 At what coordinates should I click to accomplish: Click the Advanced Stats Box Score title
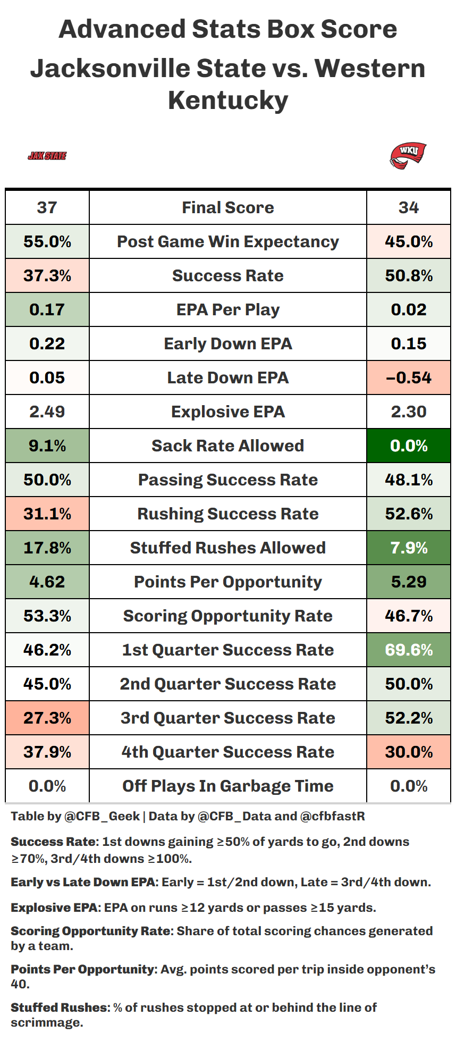tap(227, 29)
